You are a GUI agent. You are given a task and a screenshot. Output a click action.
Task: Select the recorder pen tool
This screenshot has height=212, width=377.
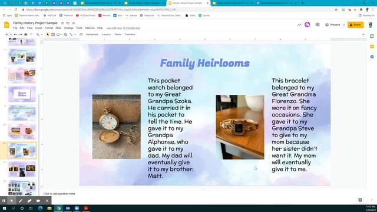21,201
